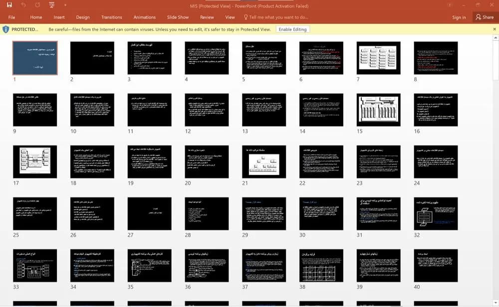This screenshot has height=307, width=499.
Task: Switch to the Transitions tab
Action: click(x=111, y=17)
